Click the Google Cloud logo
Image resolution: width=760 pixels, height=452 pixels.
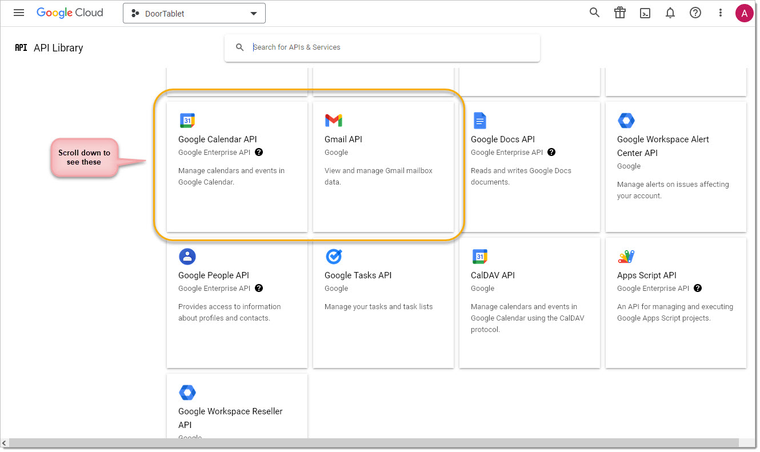[70, 13]
